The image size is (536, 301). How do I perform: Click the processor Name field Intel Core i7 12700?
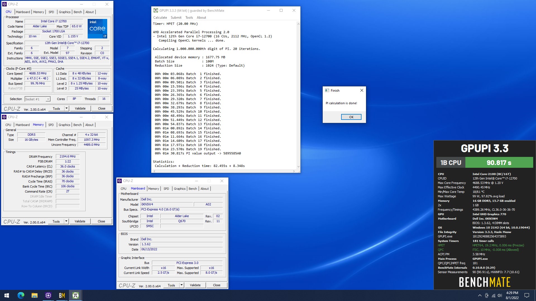pos(54,21)
